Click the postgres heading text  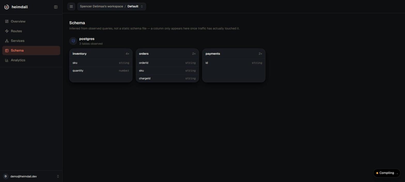pyautogui.click(x=87, y=39)
